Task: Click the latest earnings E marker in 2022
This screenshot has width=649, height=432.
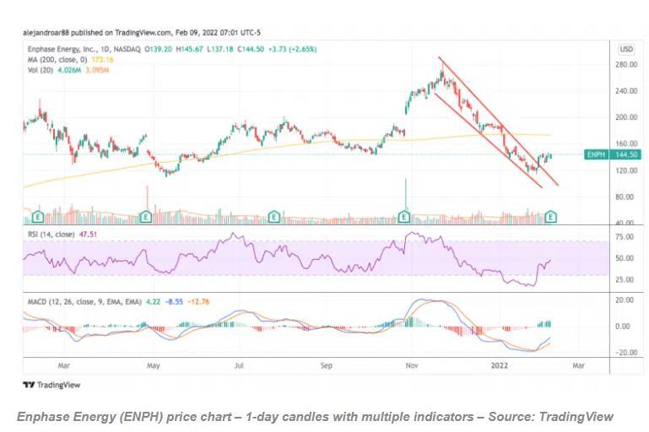Action: (x=550, y=216)
